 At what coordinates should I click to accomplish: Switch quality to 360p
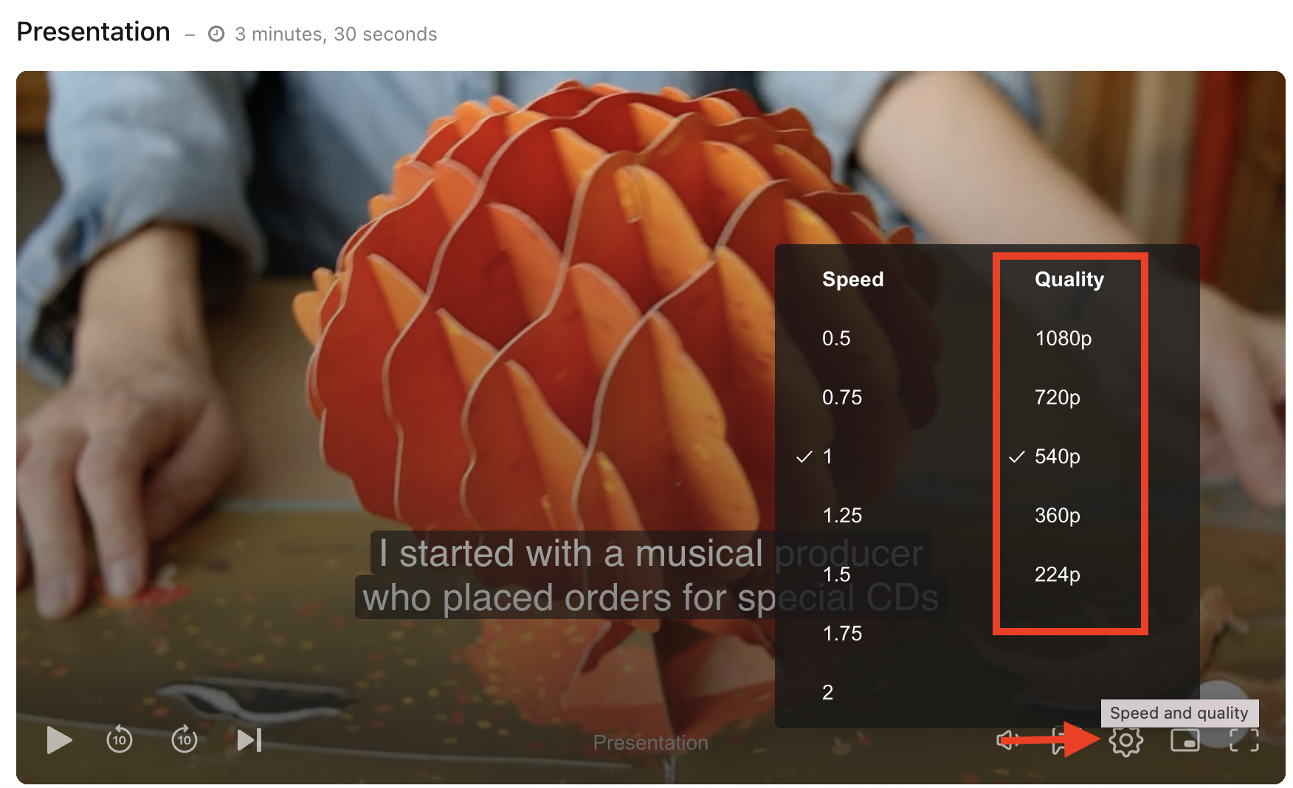pyautogui.click(x=1057, y=515)
